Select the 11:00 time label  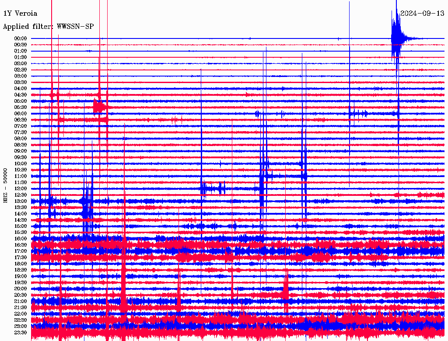click(21, 176)
